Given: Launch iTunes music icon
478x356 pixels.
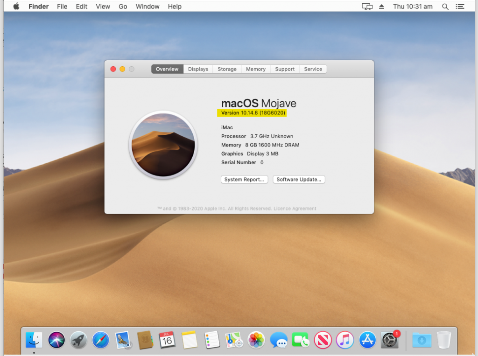Looking at the screenshot, I should 345,340.
